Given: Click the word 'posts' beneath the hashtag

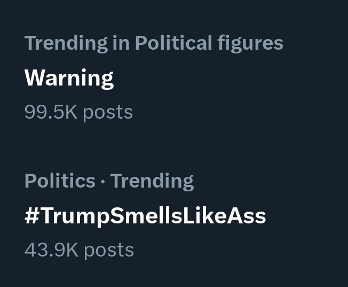Looking at the screenshot, I should [x=109, y=250].
